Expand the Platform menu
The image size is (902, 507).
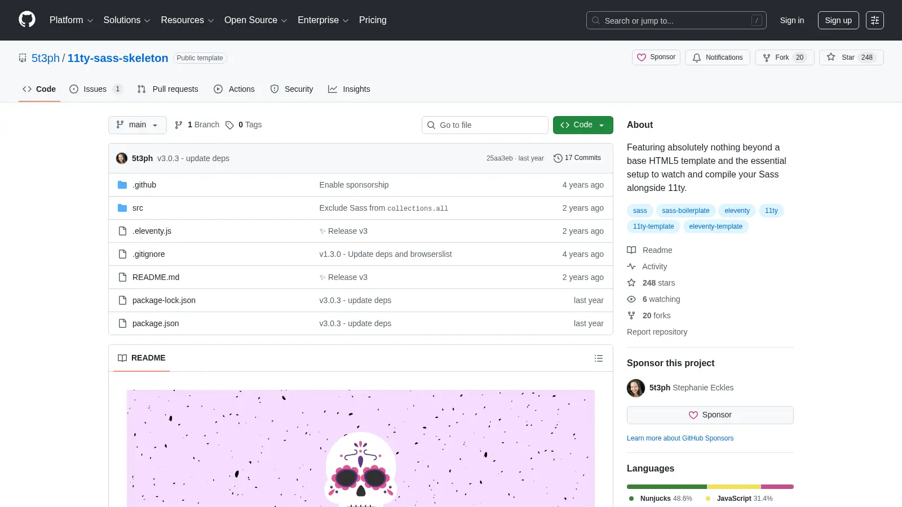71,20
